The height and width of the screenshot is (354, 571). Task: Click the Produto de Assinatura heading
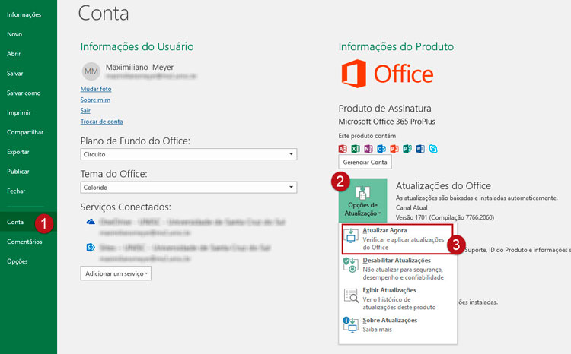[x=385, y=109]
